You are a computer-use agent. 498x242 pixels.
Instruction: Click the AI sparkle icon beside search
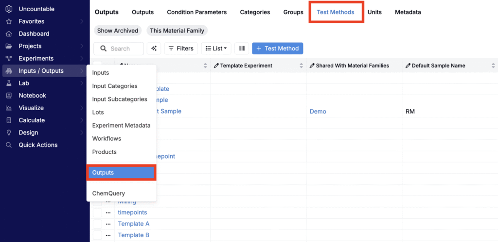tap(155, 48)
